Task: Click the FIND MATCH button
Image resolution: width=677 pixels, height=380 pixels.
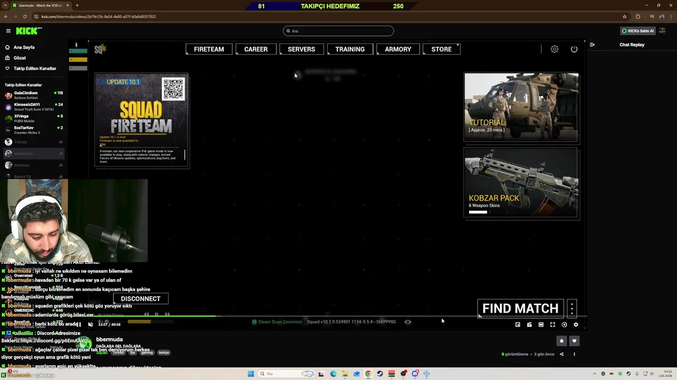Action: pos(520,308)
